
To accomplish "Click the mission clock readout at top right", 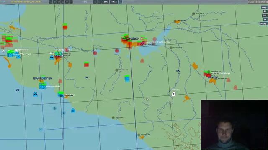I will point(258,2).
